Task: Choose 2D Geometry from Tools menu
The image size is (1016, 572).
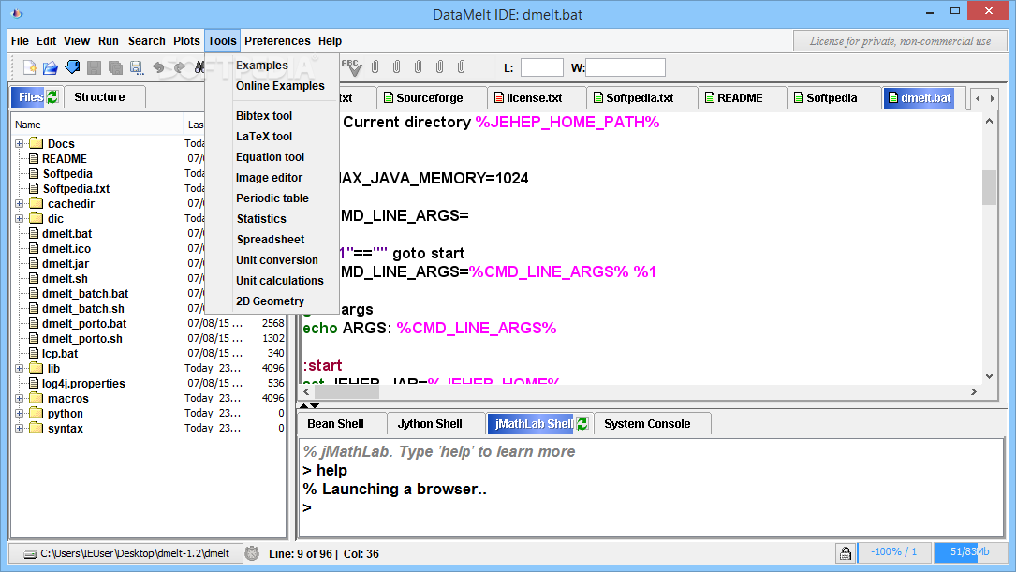Action: pos(271,301)
